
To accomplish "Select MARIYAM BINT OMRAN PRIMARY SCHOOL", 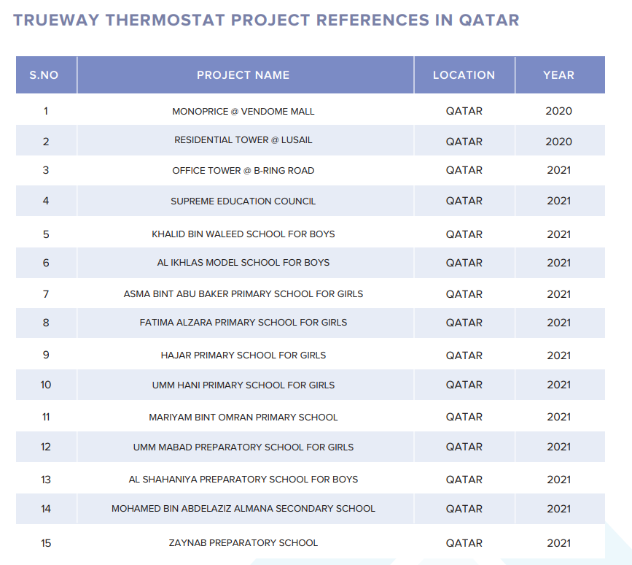I will point(243,418).
